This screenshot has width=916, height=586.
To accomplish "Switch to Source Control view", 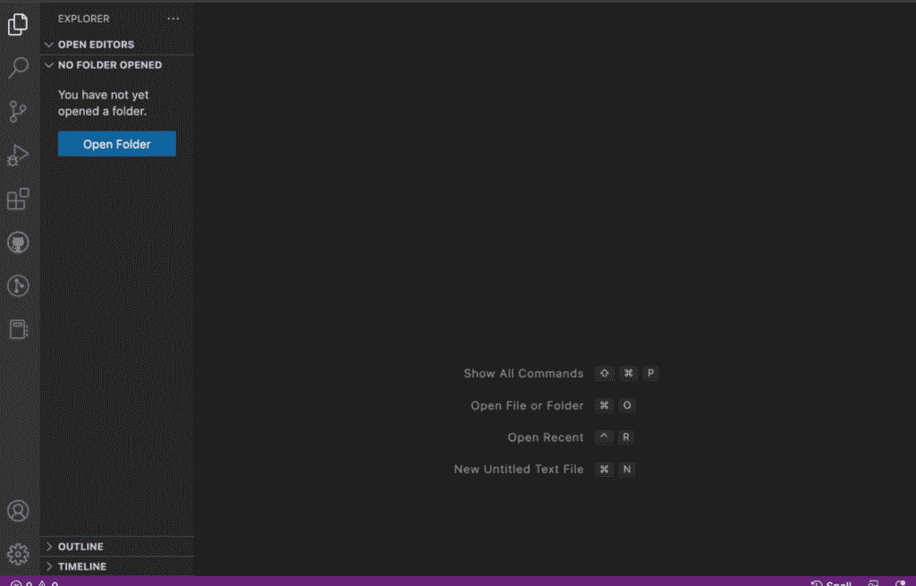I will (18, 112).
